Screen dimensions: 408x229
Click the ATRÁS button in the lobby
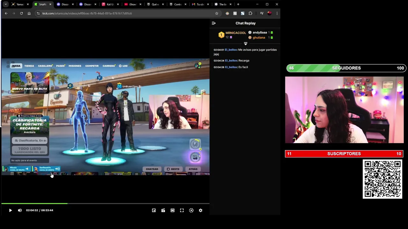pyautogui.click(x=193, y=169)
